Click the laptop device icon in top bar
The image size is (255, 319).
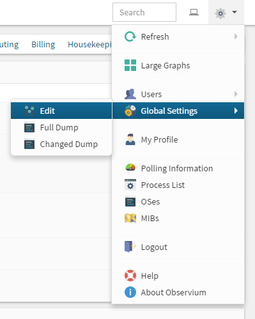click(x=194, y=12)
